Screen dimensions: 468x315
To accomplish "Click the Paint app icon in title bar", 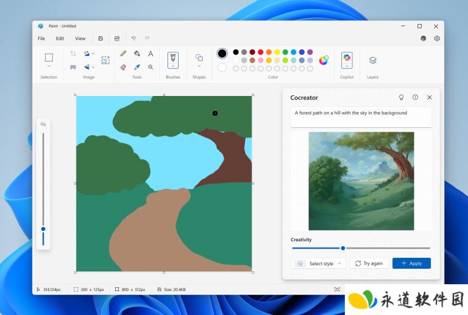I will pyautogui.click(x=41, y=26).
